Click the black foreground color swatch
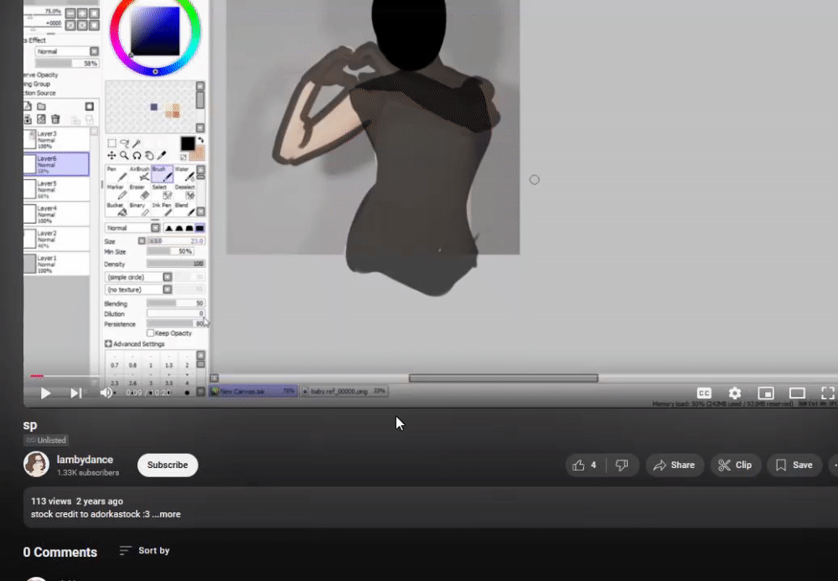This screenshot has height=581, width=838. point(187,143)
